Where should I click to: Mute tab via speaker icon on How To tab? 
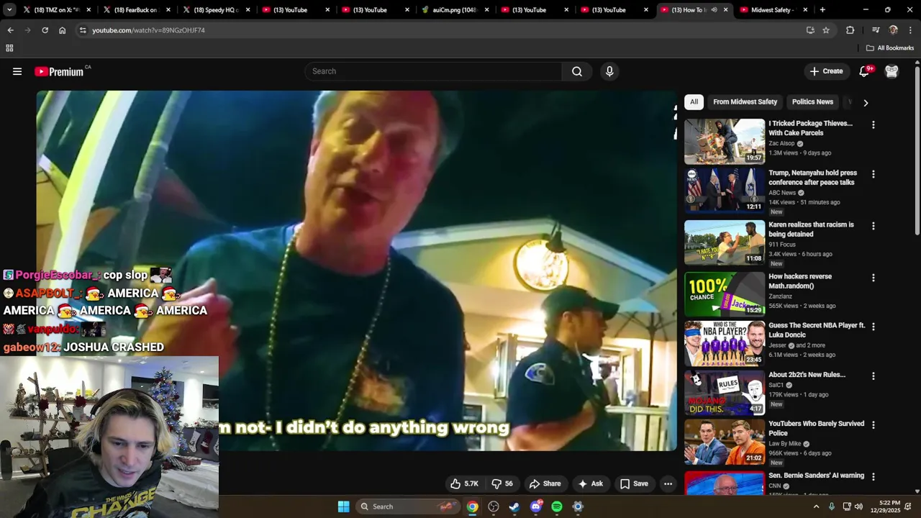714,10
